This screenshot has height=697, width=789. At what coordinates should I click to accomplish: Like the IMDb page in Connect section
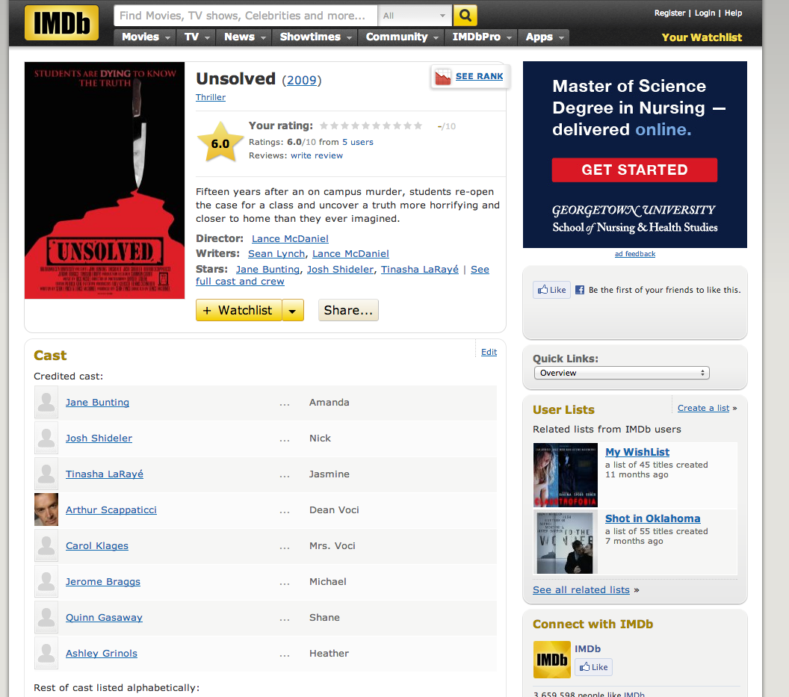pos(594,667)
